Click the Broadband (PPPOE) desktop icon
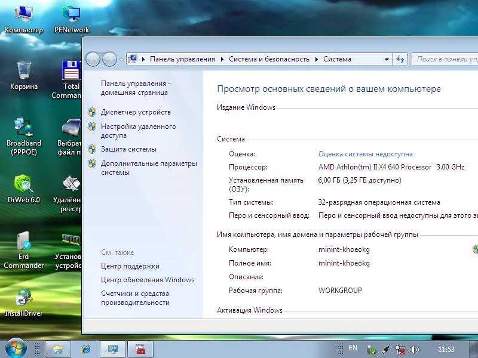Image resolution: width=478 pixels, height=358 pixels. (x=23, y=128)
